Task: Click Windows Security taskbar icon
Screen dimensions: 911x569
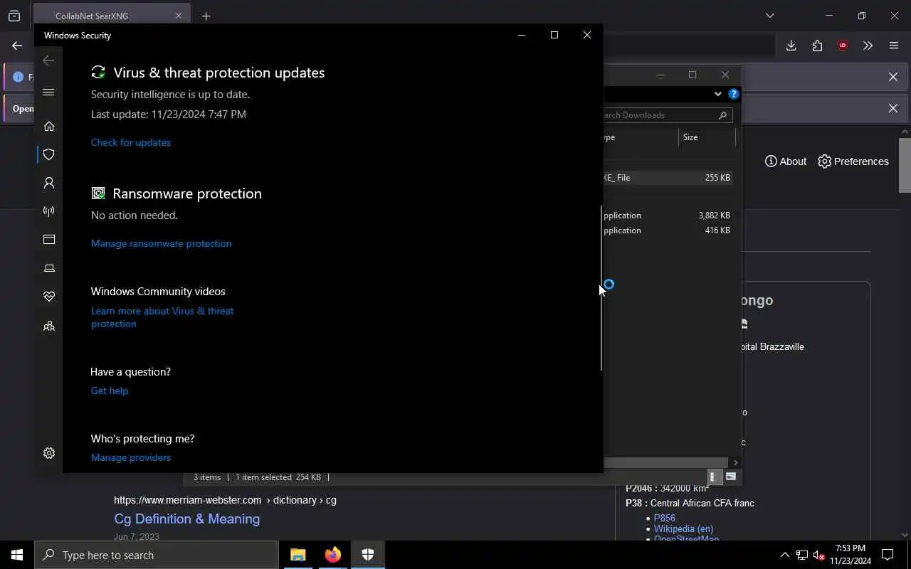Action: pos(368,555)
